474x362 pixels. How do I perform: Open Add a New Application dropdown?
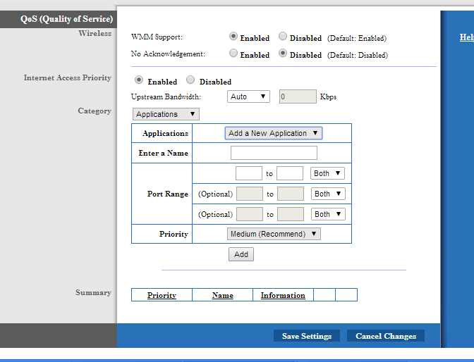(274, 133)
